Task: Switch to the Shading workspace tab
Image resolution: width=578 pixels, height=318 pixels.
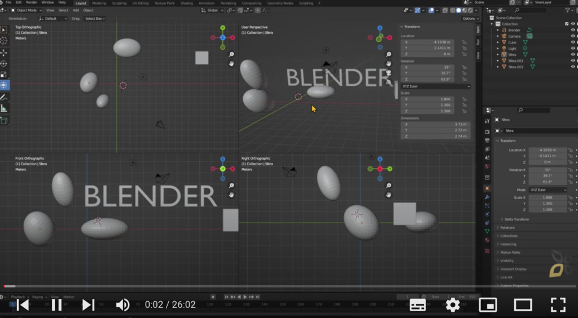Action: (x=186, y=3)
